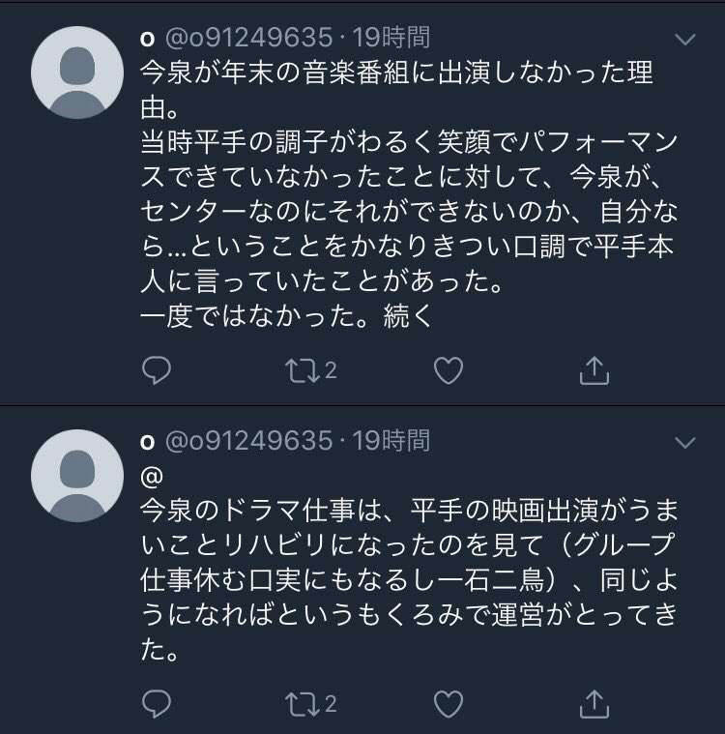This screenshot has height=734, width=725.
Task: Retweet the first tweet ending with 続く
Action: 303,370
